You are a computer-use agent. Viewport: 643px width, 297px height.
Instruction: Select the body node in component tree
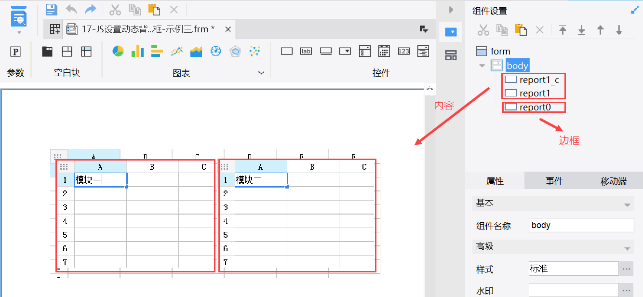(517, 66)
